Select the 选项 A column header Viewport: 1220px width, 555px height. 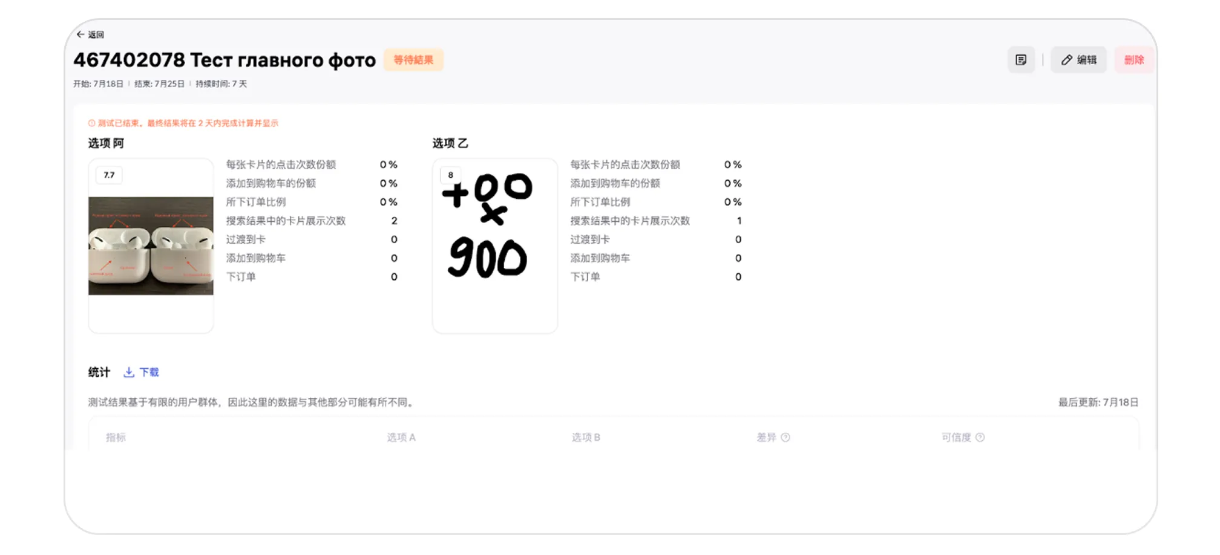coord(401,437)
